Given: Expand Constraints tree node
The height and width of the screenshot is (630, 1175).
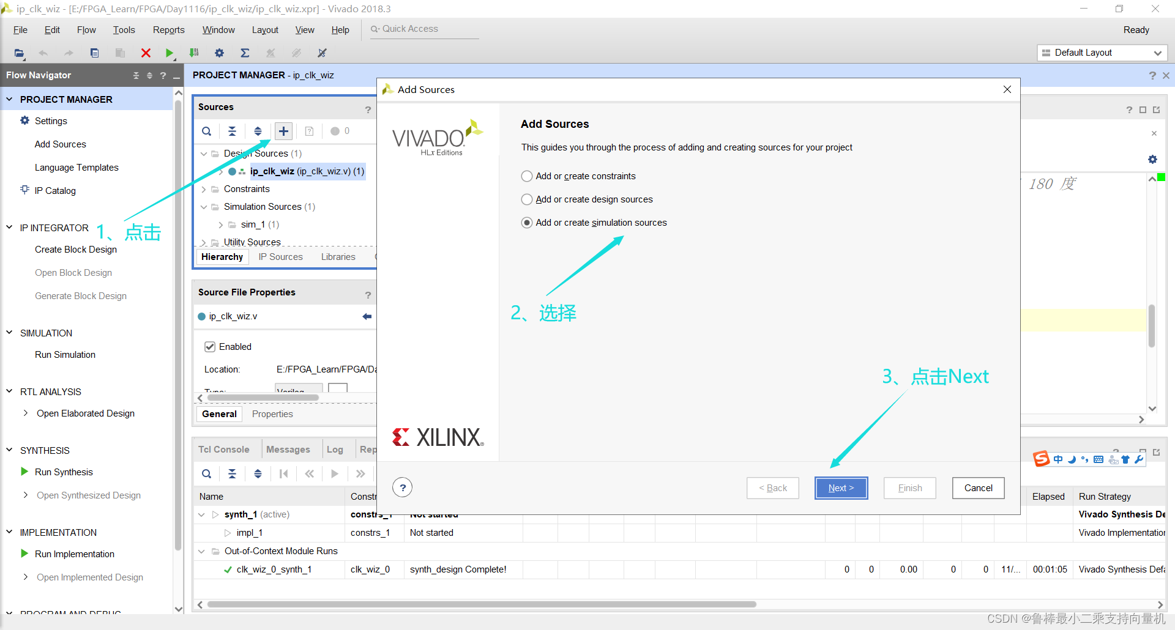Looking at the screenshot, I should (x=204, y=189).
